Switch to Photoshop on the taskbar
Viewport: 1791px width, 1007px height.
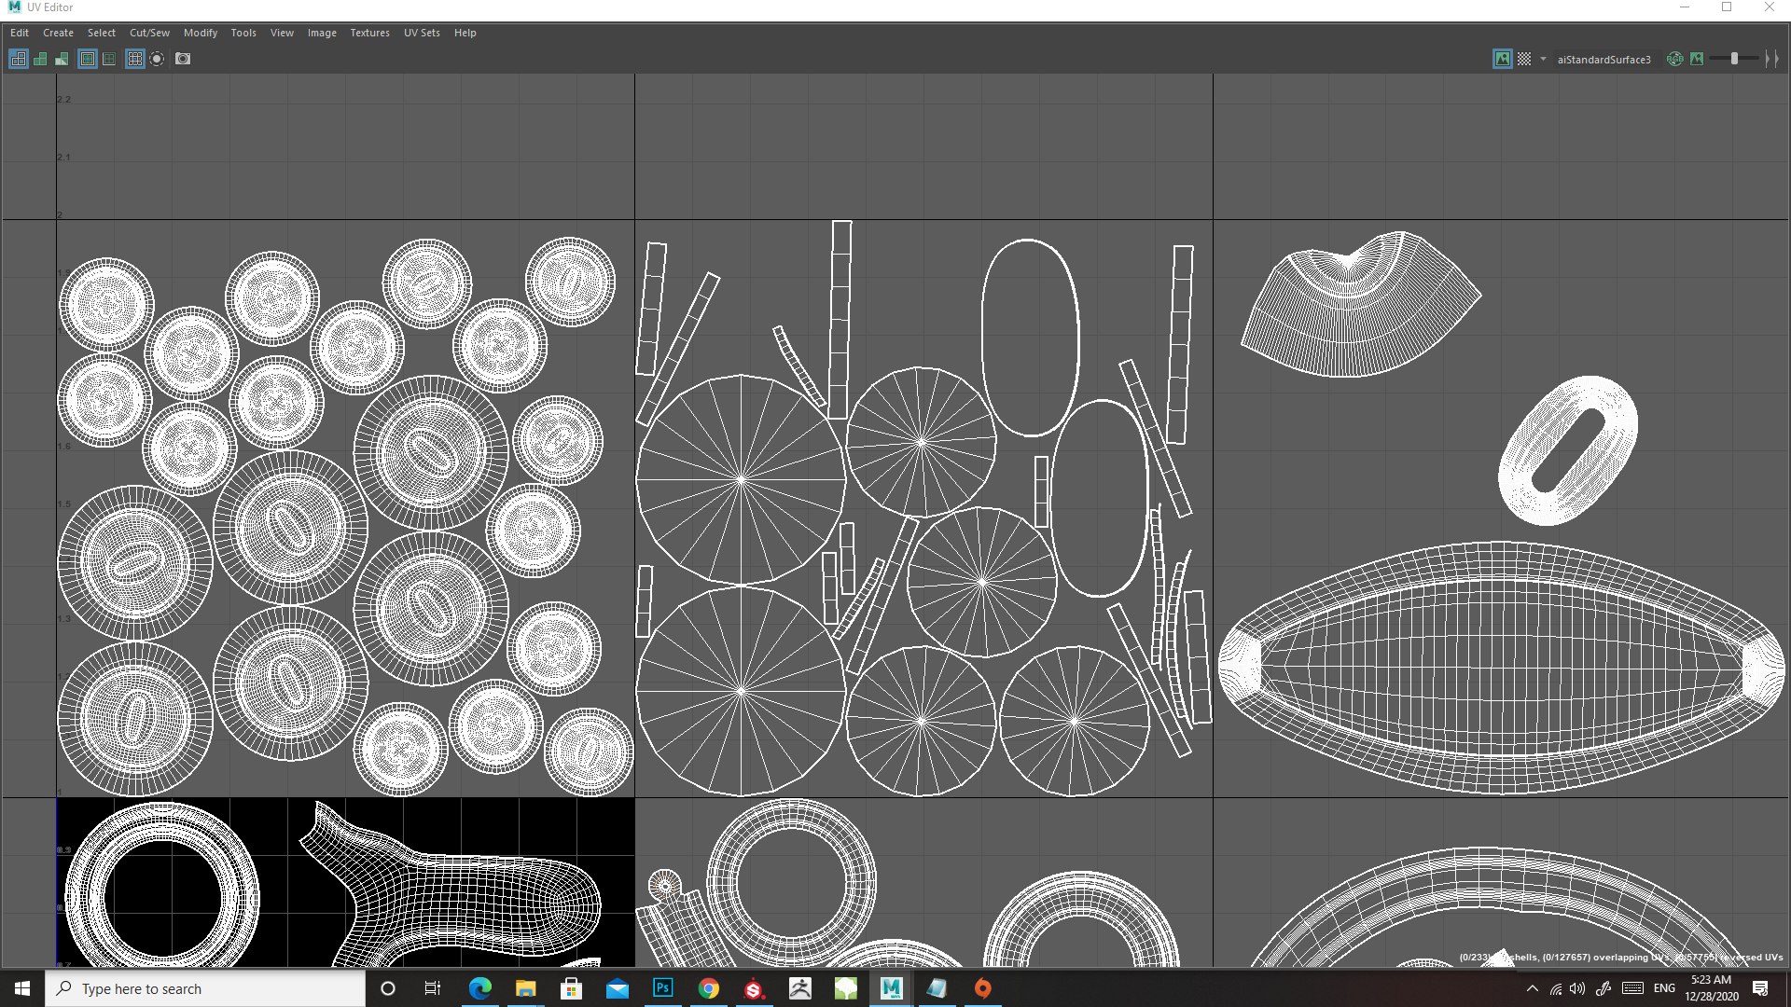pos(662,988)
